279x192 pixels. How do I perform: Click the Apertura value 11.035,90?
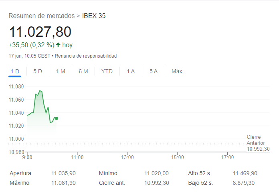(63, 173)
